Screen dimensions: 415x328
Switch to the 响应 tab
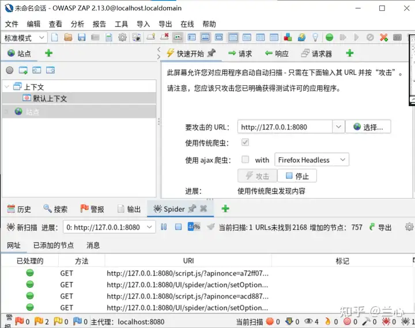(x=277, y=54)
